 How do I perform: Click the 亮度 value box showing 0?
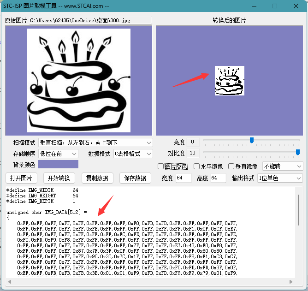tap(193, 142)
